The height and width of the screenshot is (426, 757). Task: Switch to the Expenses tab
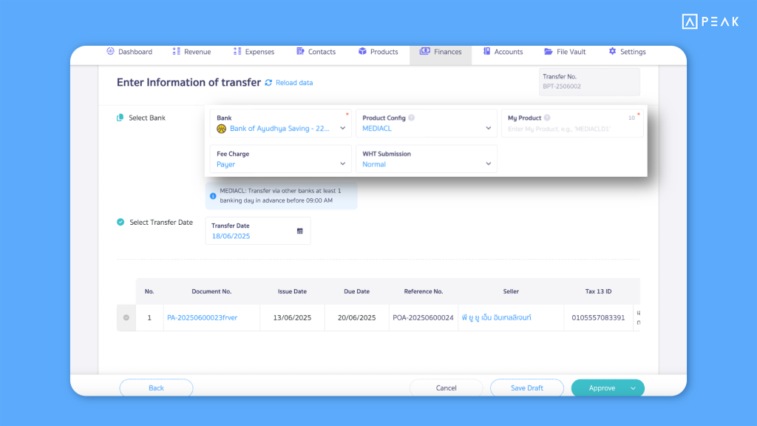click(254, 52)
